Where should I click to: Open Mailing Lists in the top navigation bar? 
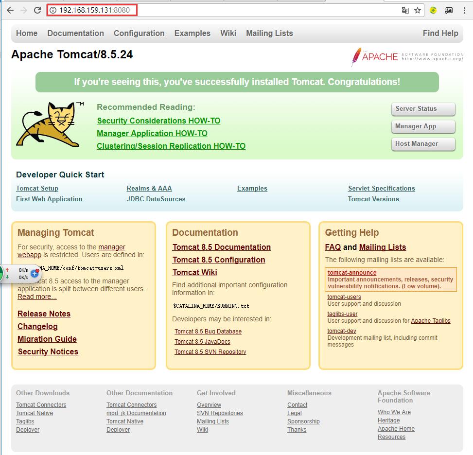click(269, 33)
